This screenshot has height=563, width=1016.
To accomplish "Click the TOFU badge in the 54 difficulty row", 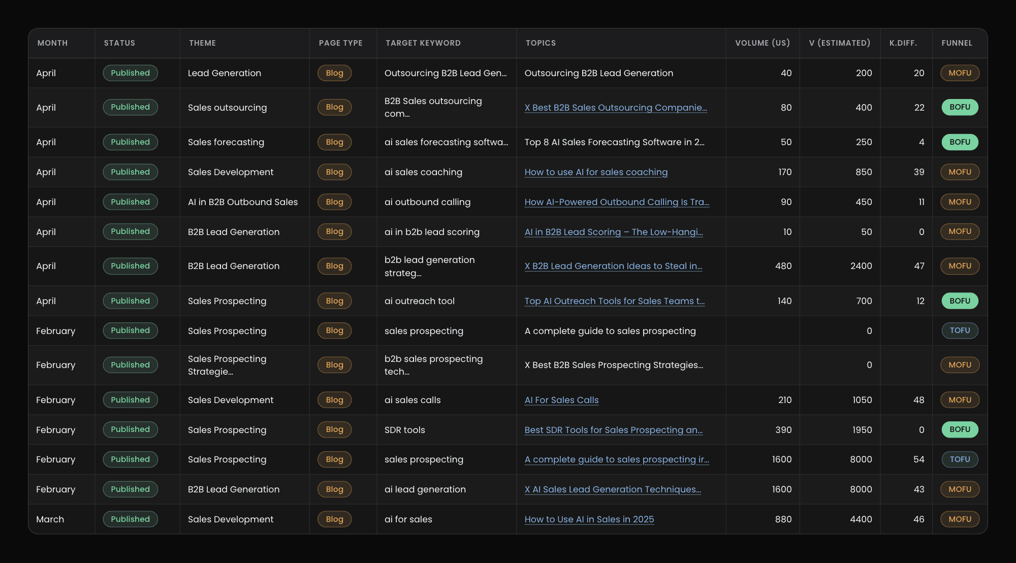I will (960, 459).
